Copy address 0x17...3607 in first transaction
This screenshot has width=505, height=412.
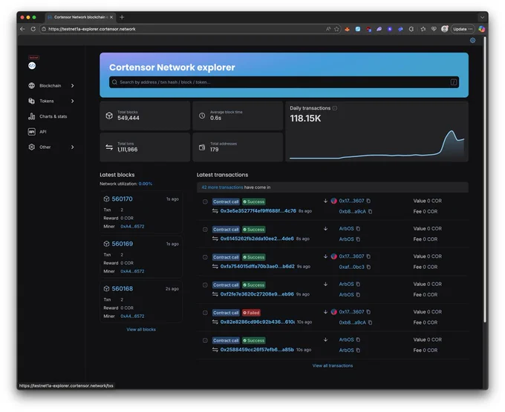click(x=368, y=201)
